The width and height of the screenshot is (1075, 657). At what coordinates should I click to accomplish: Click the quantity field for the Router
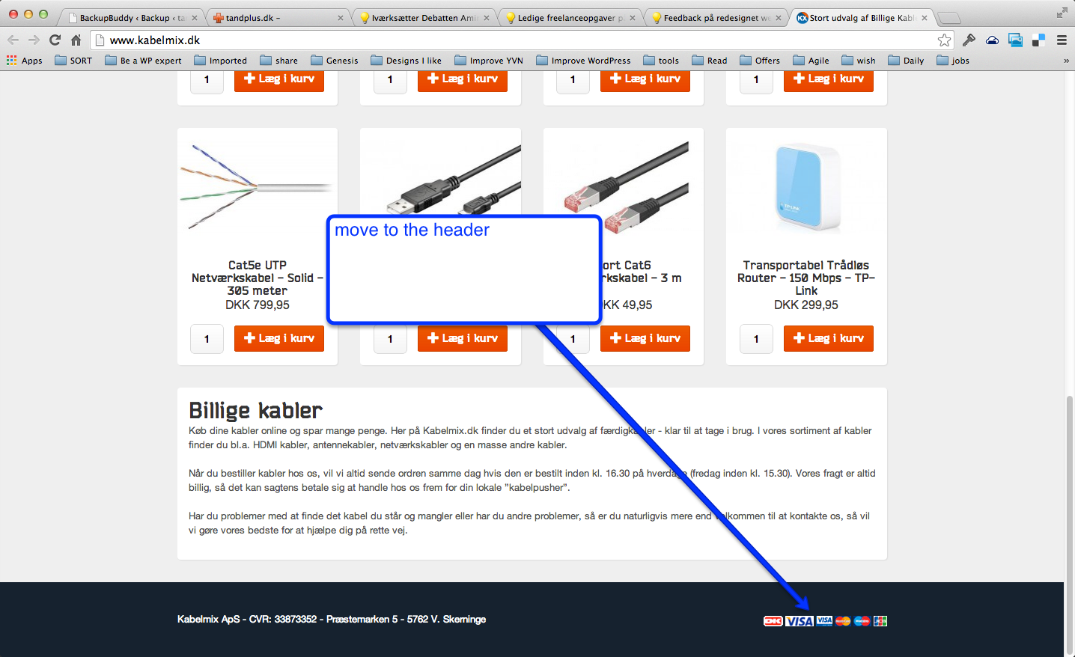(x=756, y=339)
